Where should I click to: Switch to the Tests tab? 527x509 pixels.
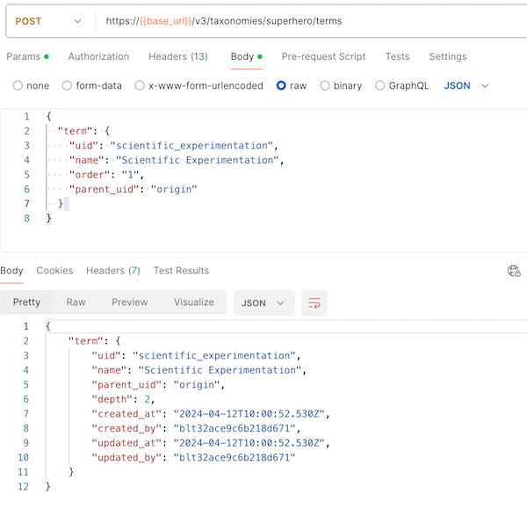[x=397, y=56]
